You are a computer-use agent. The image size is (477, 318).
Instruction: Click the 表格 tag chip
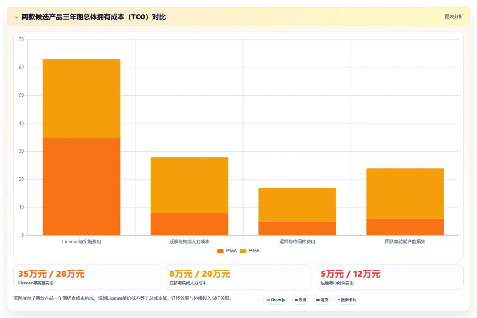[300, 300]
